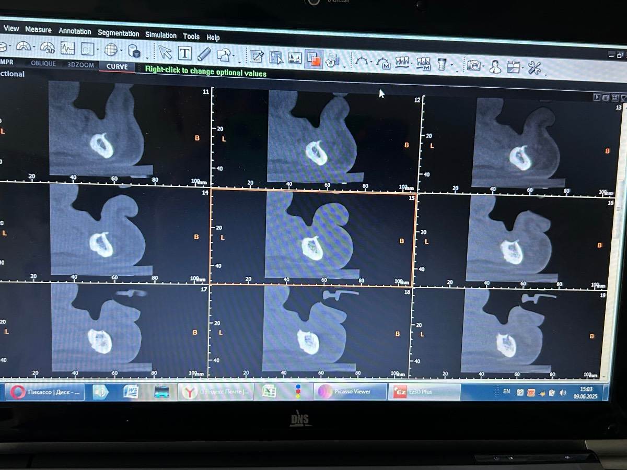The image size is (627, 470).
Task: Click the globe grid toolbar icon
Action: (111, 50)
